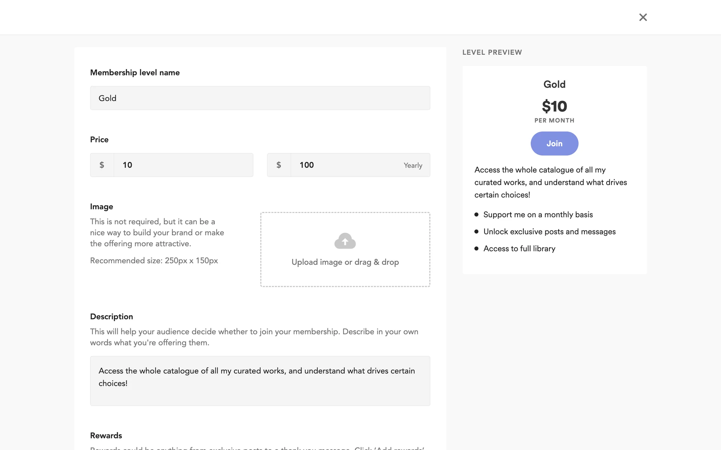Click the Gold title in level preview
The height and width of the screenshot is (450, 721).
[x=554, y=84]
